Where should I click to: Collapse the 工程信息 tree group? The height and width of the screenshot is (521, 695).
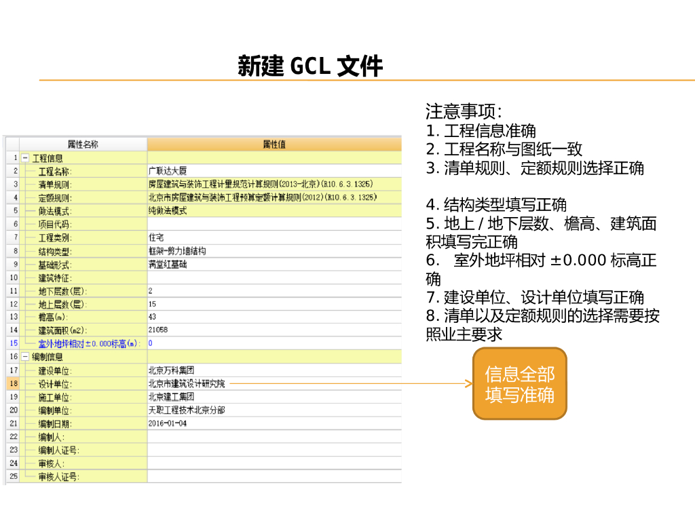[x=25, y=157]
